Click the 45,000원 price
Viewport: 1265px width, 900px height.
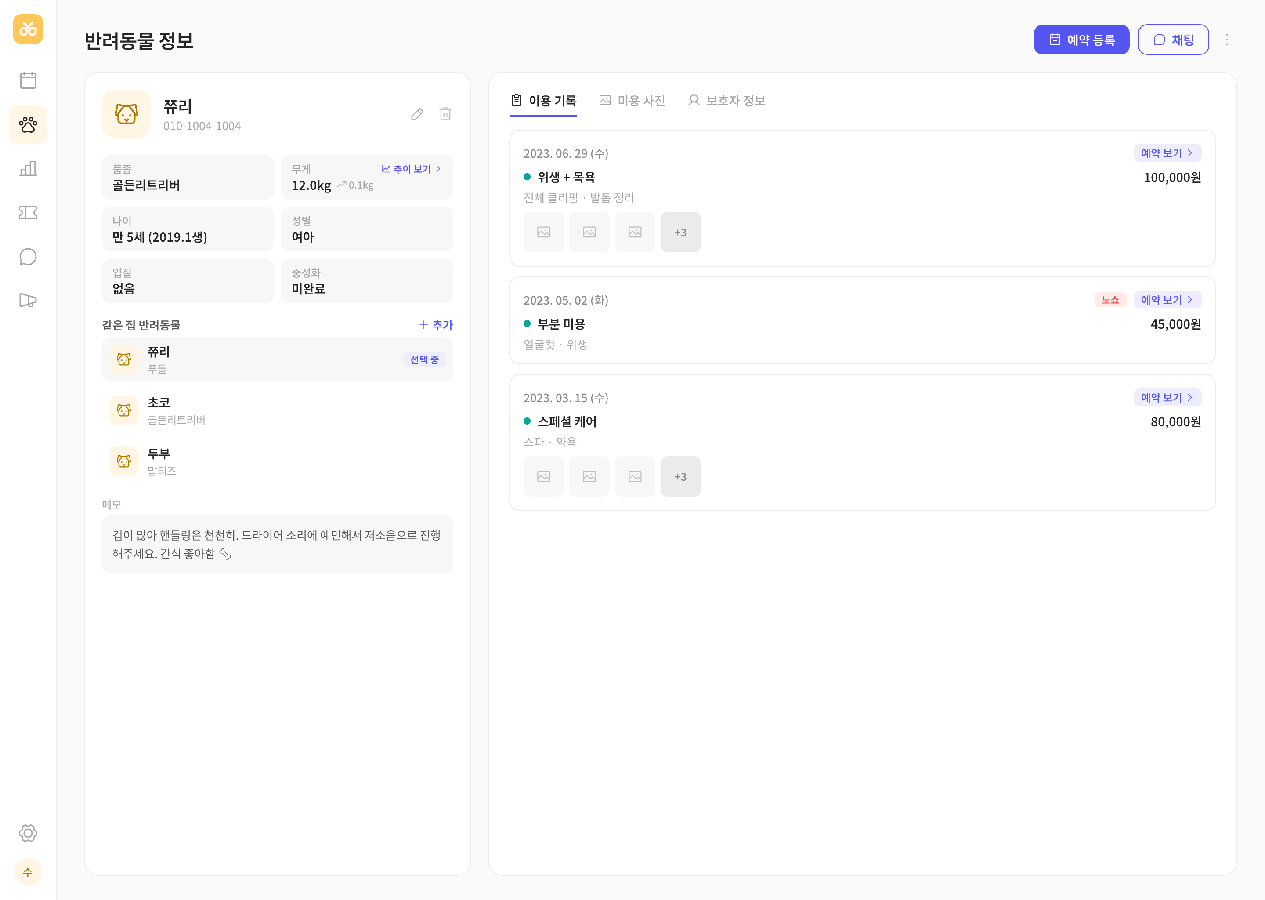tap(1175, 324)
